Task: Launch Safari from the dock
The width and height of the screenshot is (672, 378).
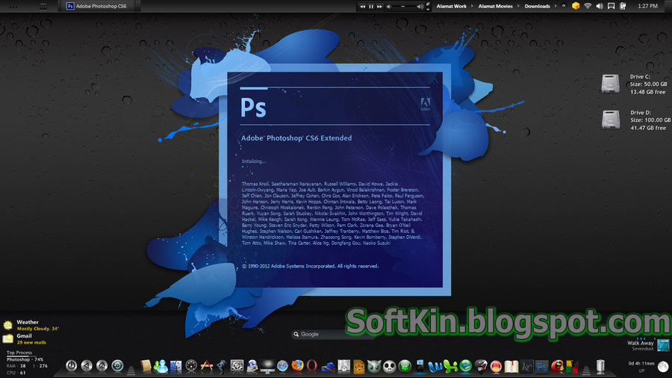Action: [282, 366]
